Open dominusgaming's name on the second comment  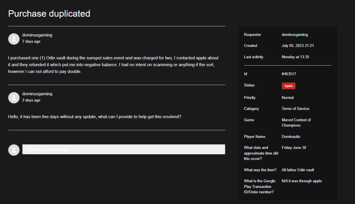tap(37, 94)
